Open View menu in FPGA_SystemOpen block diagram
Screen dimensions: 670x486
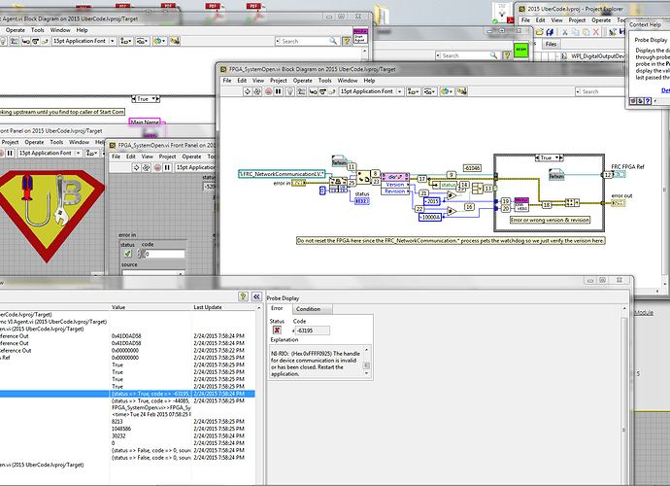point(258,81)
